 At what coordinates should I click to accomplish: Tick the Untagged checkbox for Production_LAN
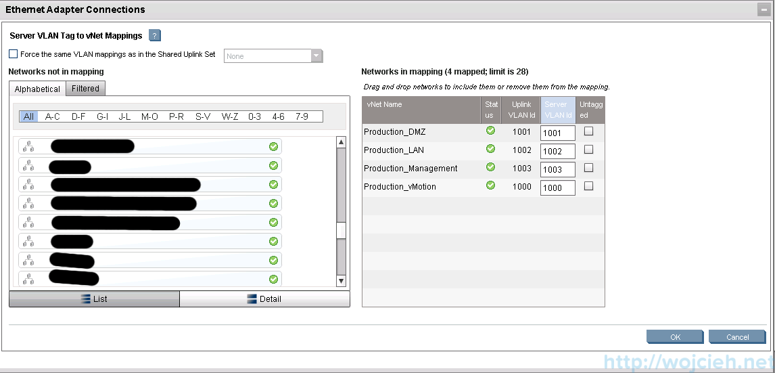588,150
